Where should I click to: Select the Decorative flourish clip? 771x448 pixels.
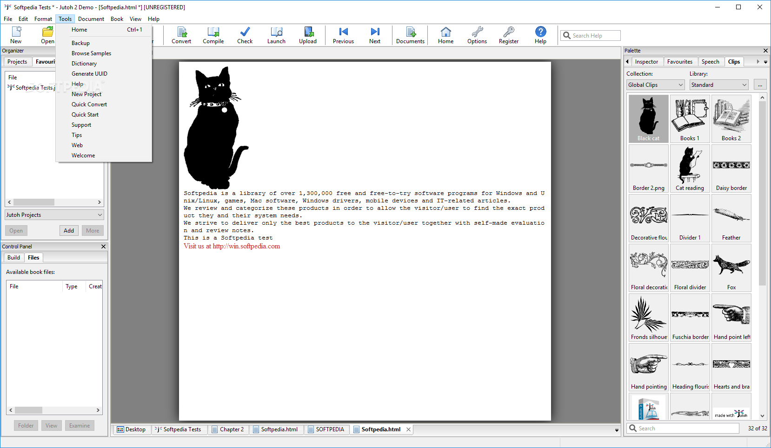[649, 218]
